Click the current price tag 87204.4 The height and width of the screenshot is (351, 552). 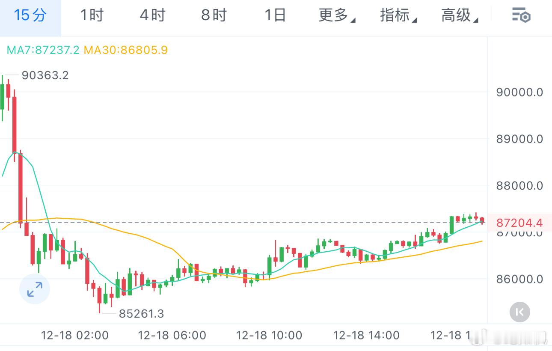520,223
